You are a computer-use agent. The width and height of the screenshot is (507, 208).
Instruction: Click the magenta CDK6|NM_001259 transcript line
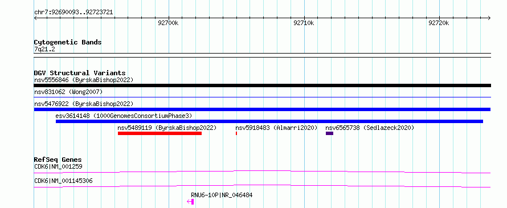pyautogui.click(x=262, y=172)
